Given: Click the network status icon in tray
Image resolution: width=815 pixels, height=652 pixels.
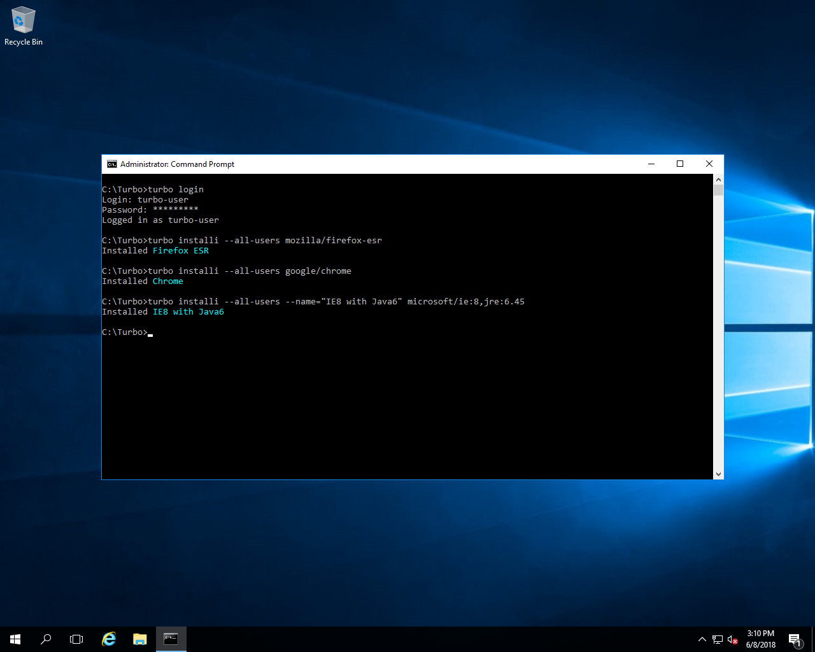Looking at the screenshot, I should pyautogui.click(x=717, y=639).
